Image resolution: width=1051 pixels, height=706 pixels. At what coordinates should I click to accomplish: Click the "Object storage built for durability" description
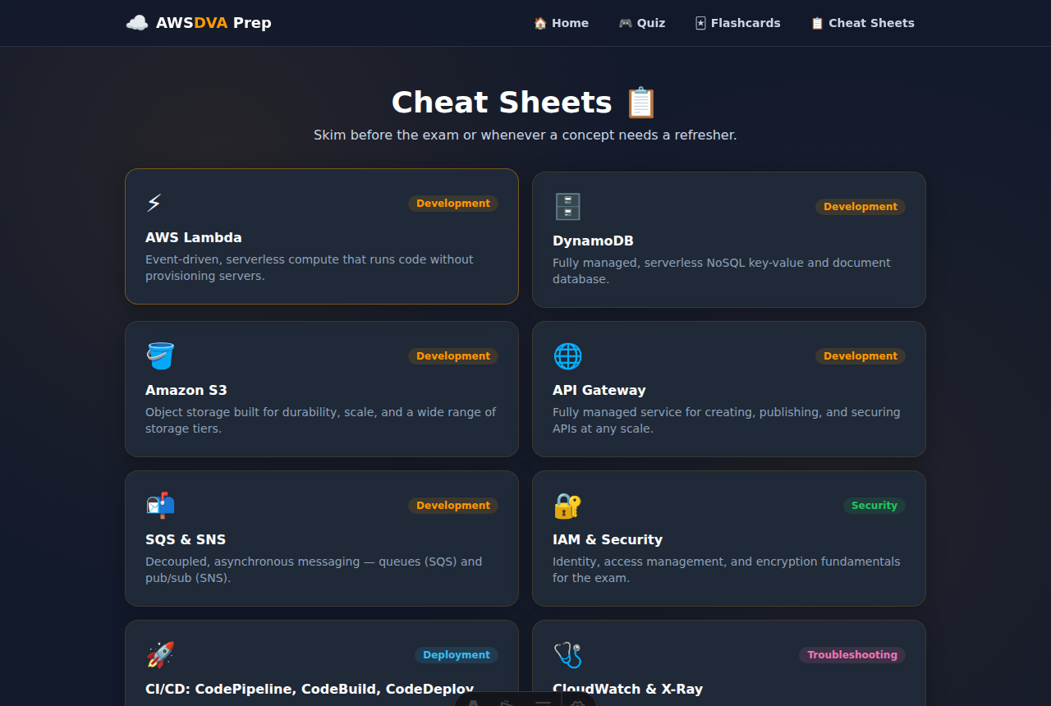coord(321,420)
